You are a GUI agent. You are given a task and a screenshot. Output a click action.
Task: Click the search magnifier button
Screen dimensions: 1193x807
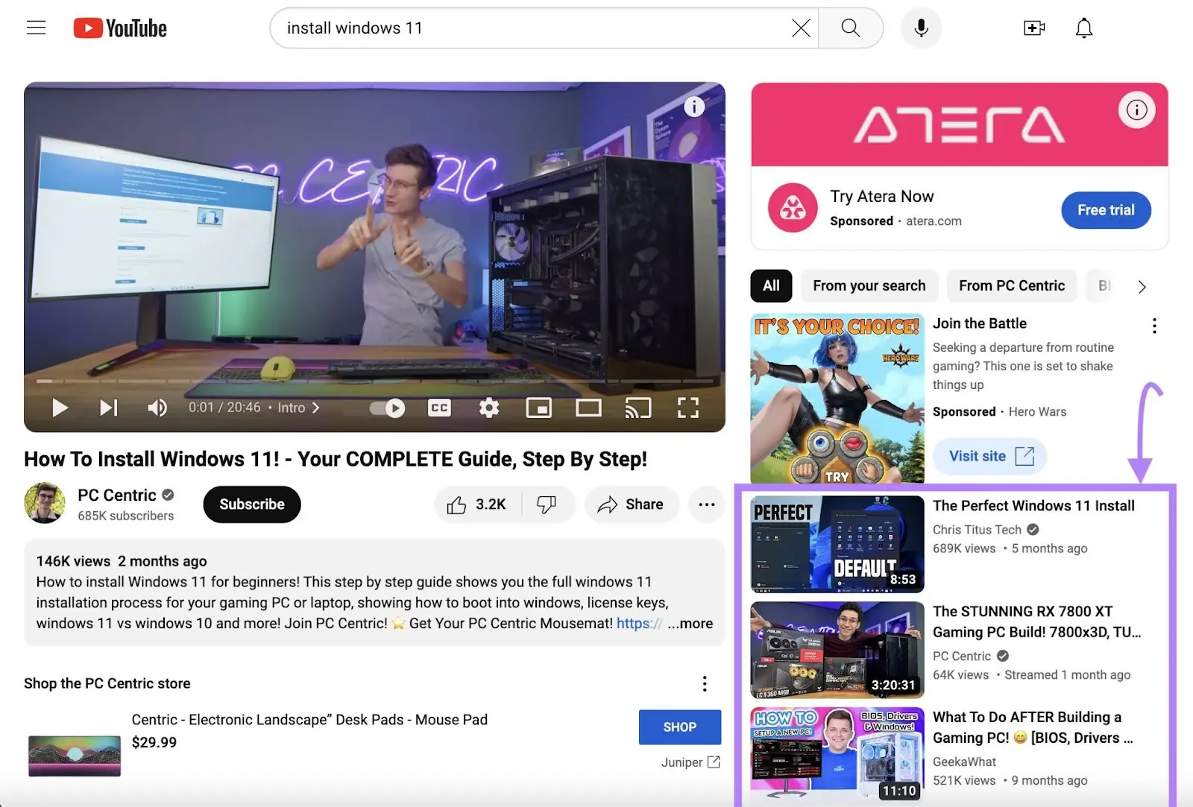pyautogui.click(x=851, y=28)
